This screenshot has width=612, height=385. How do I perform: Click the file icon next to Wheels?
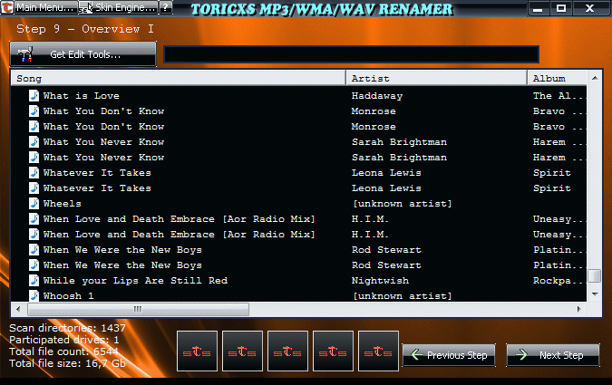pyautogui.click(x=34, y=204)
